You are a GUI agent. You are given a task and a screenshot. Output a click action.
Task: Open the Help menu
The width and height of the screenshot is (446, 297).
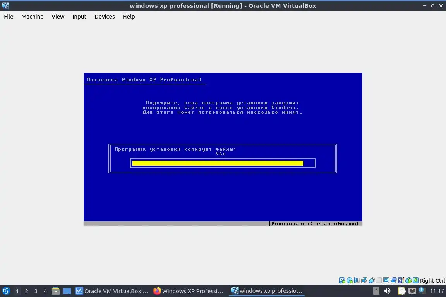tap(129, 17)
